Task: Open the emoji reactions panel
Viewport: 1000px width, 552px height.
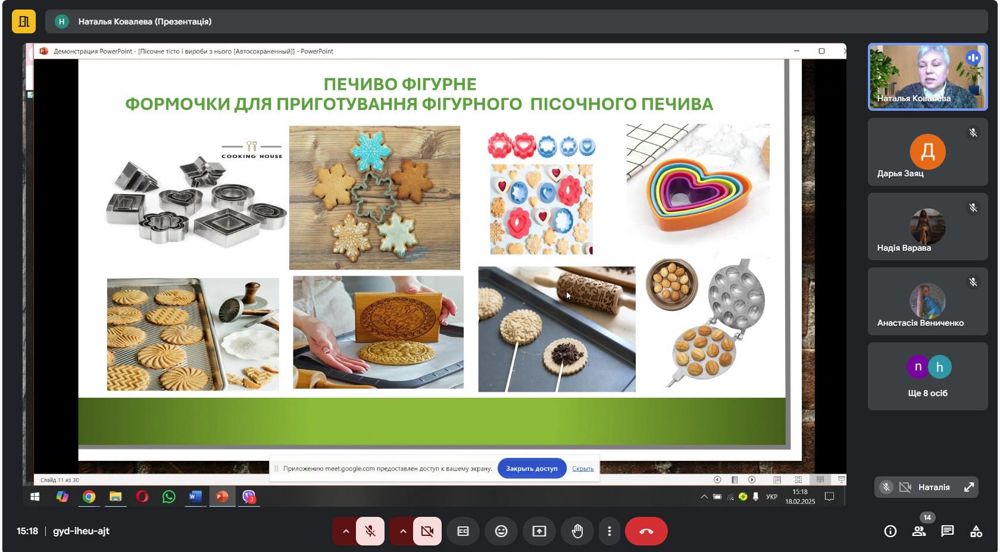Action: [501, 531]
